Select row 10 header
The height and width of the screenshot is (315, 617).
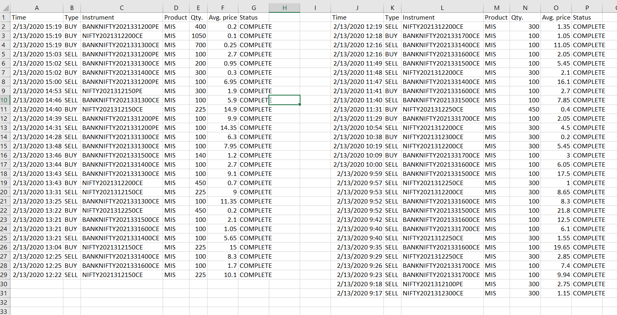[5, 100]
